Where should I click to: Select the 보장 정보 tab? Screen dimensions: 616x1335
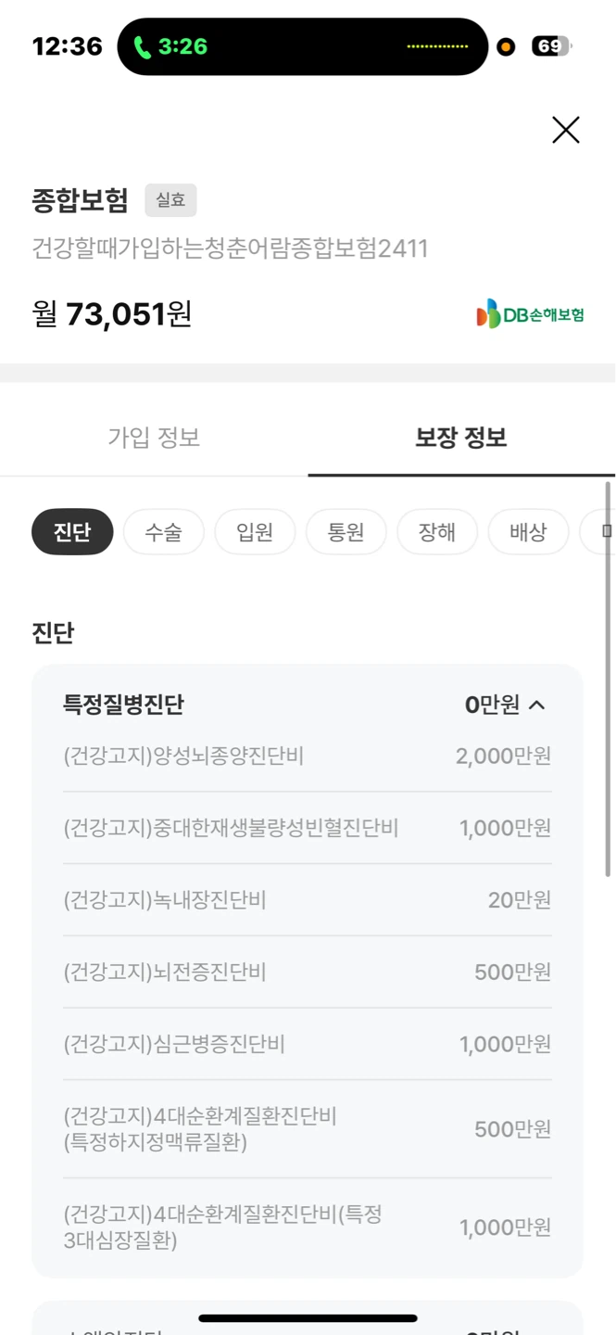click(461, 438)
